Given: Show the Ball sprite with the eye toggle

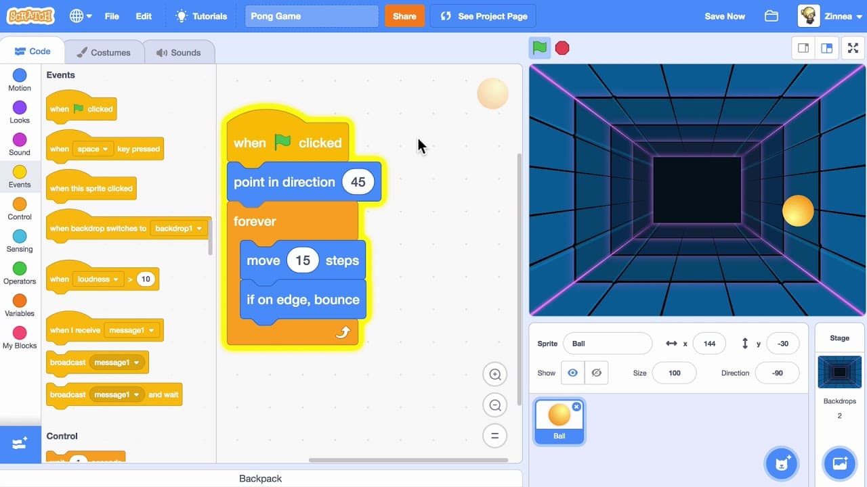Looking at the screenshot, I should (572, 373).
